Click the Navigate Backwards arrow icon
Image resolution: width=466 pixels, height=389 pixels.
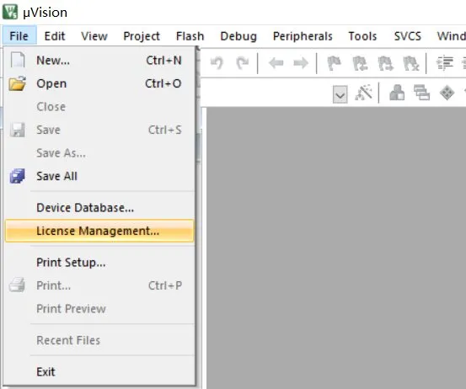pyautogui.click(x=276, y=63)
